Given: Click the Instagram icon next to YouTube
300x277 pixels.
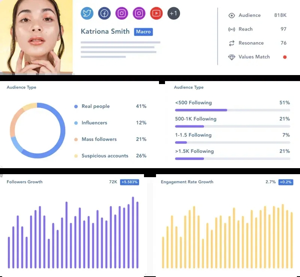Looking at the screenshot, I should point(139,14).
